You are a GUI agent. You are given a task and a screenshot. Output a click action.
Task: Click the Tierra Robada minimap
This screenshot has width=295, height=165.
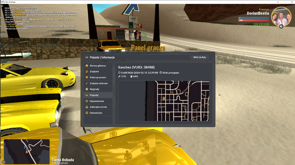(x=27, y=151)
